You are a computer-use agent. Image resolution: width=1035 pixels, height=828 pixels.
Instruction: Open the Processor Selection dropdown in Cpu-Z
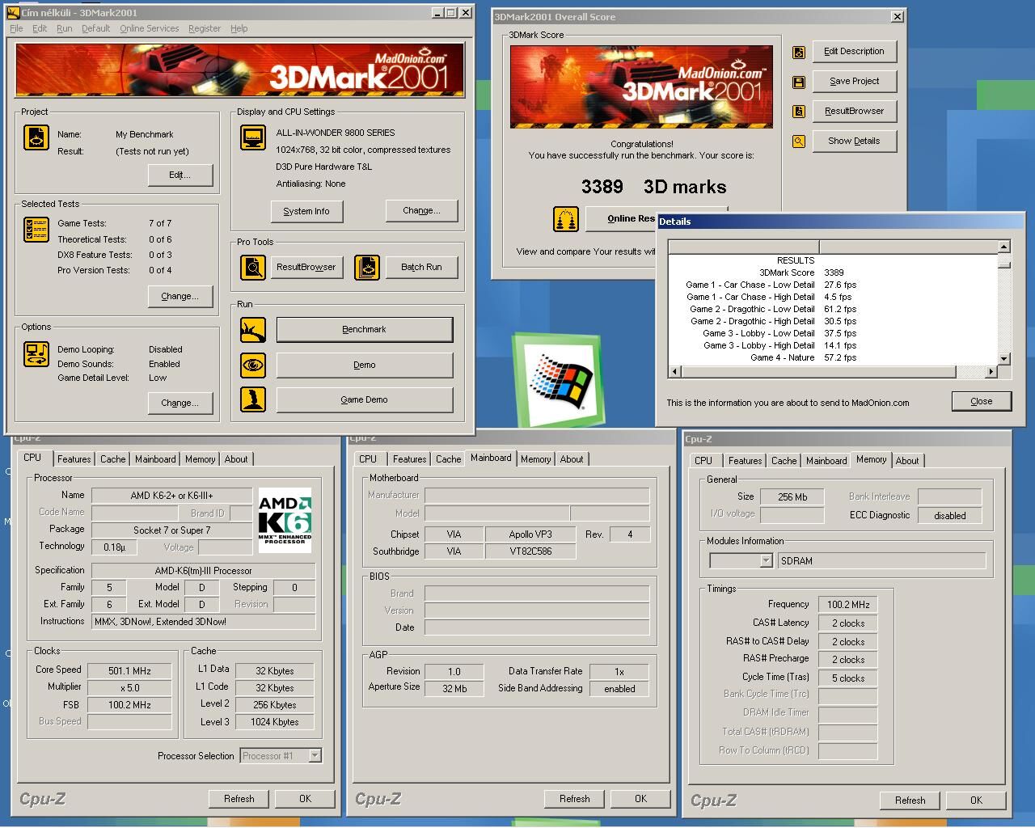315,756
